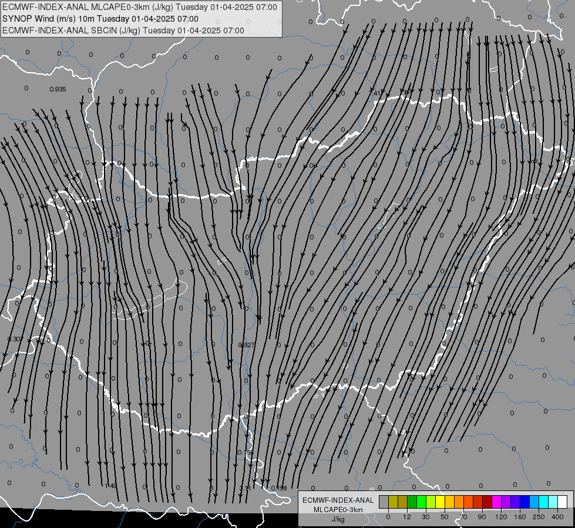This screenshot has width=575, height=528.
Task: Click the map value 0.154
Action: (x=245, y=452)
